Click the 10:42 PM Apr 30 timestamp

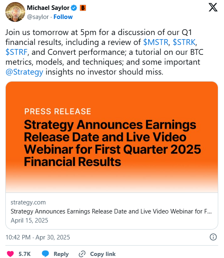point(38,237)
